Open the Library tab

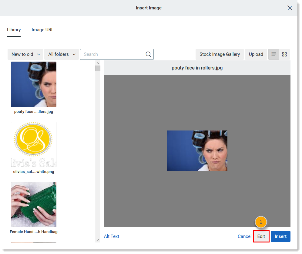14,30
